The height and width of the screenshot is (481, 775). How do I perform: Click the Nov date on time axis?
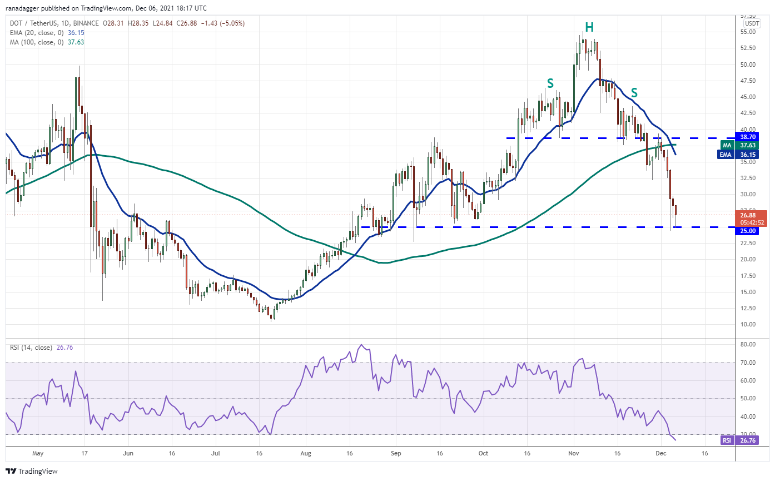click(574, 453)
